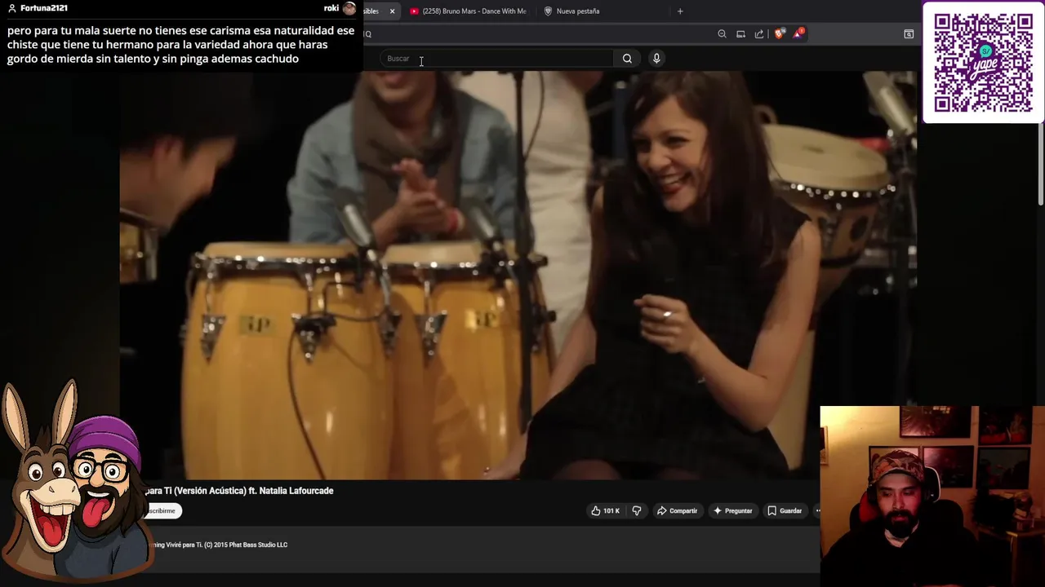Click the roki avatar in the overlay
Screen dimensions: 1045x587
click(349, 8)
